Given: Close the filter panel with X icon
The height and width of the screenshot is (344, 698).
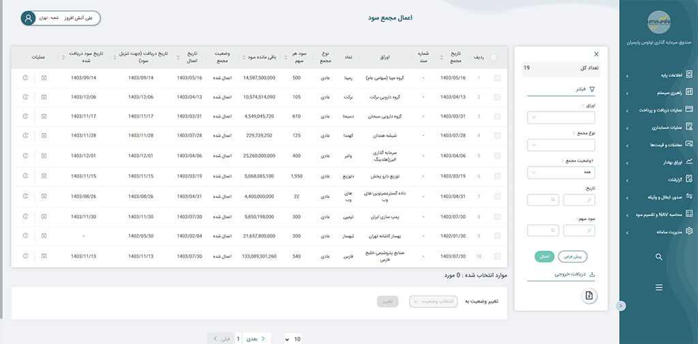Looking at the screenshot, I should click(x=596, y=54).
